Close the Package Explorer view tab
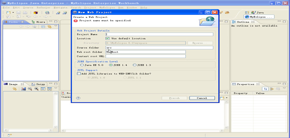 22,22
